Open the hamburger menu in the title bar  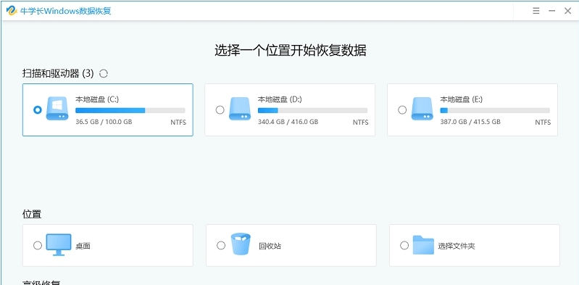pyautogui.click(x=536, y=11)
